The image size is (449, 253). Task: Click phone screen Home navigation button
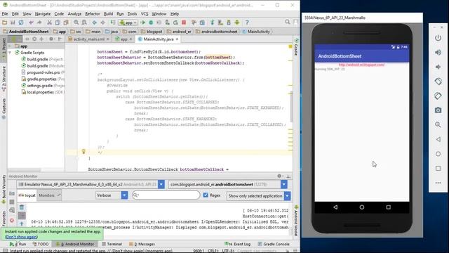coord(362,207)
